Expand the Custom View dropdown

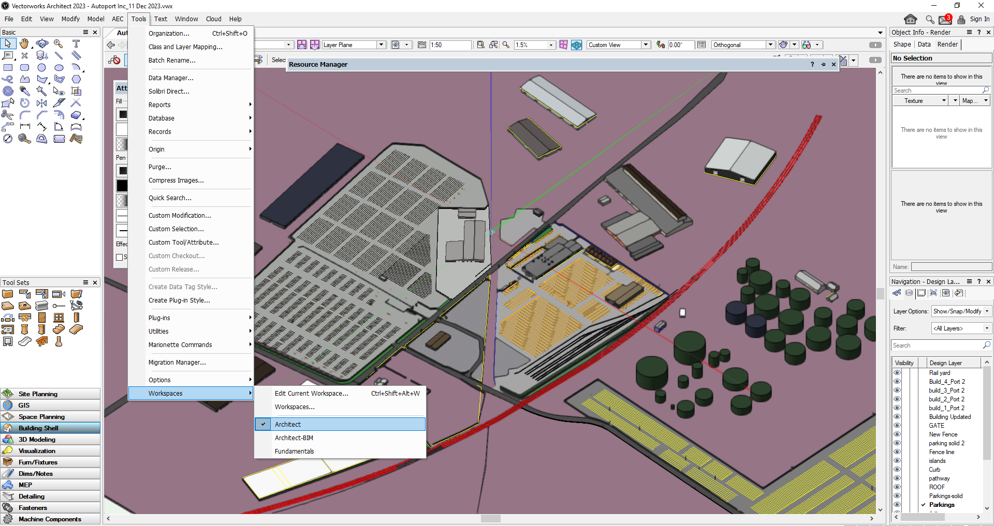pos(646,45)
